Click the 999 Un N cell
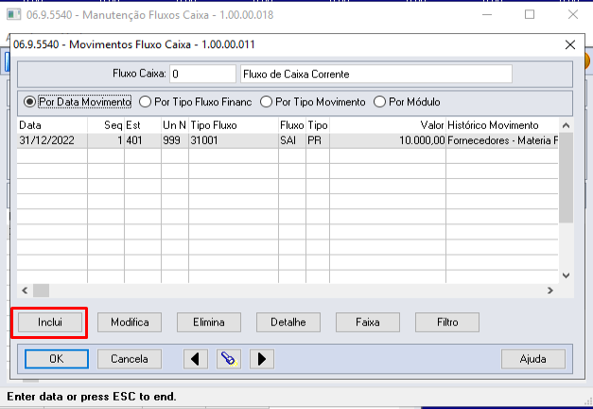 coord(175,140)
